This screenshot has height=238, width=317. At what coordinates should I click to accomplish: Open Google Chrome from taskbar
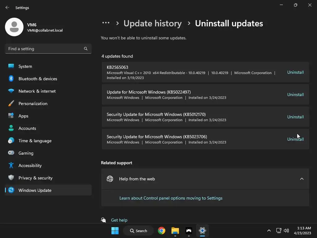click(162, 231)
